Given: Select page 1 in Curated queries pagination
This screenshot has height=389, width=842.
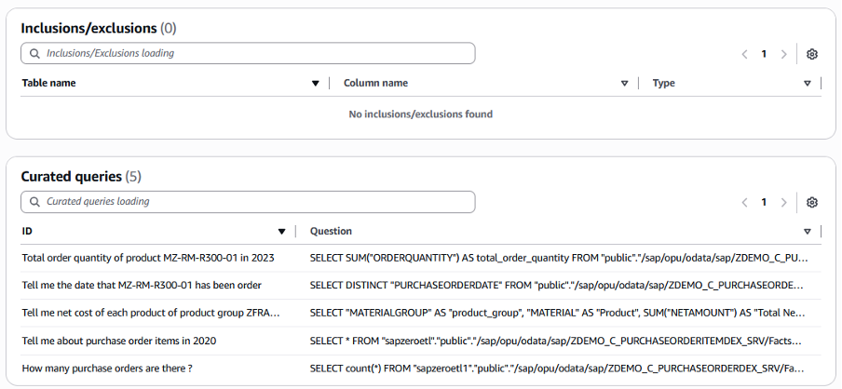Looking at the screenshot, I should pos(764,202).
